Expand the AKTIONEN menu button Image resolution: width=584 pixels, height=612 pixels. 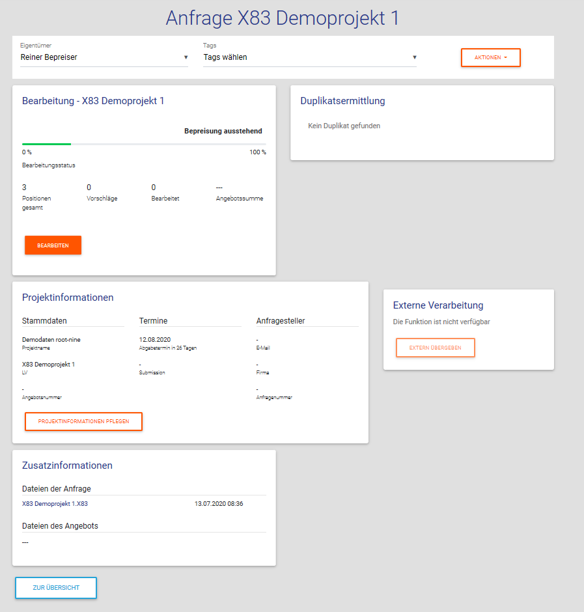(x=490, y=57)
